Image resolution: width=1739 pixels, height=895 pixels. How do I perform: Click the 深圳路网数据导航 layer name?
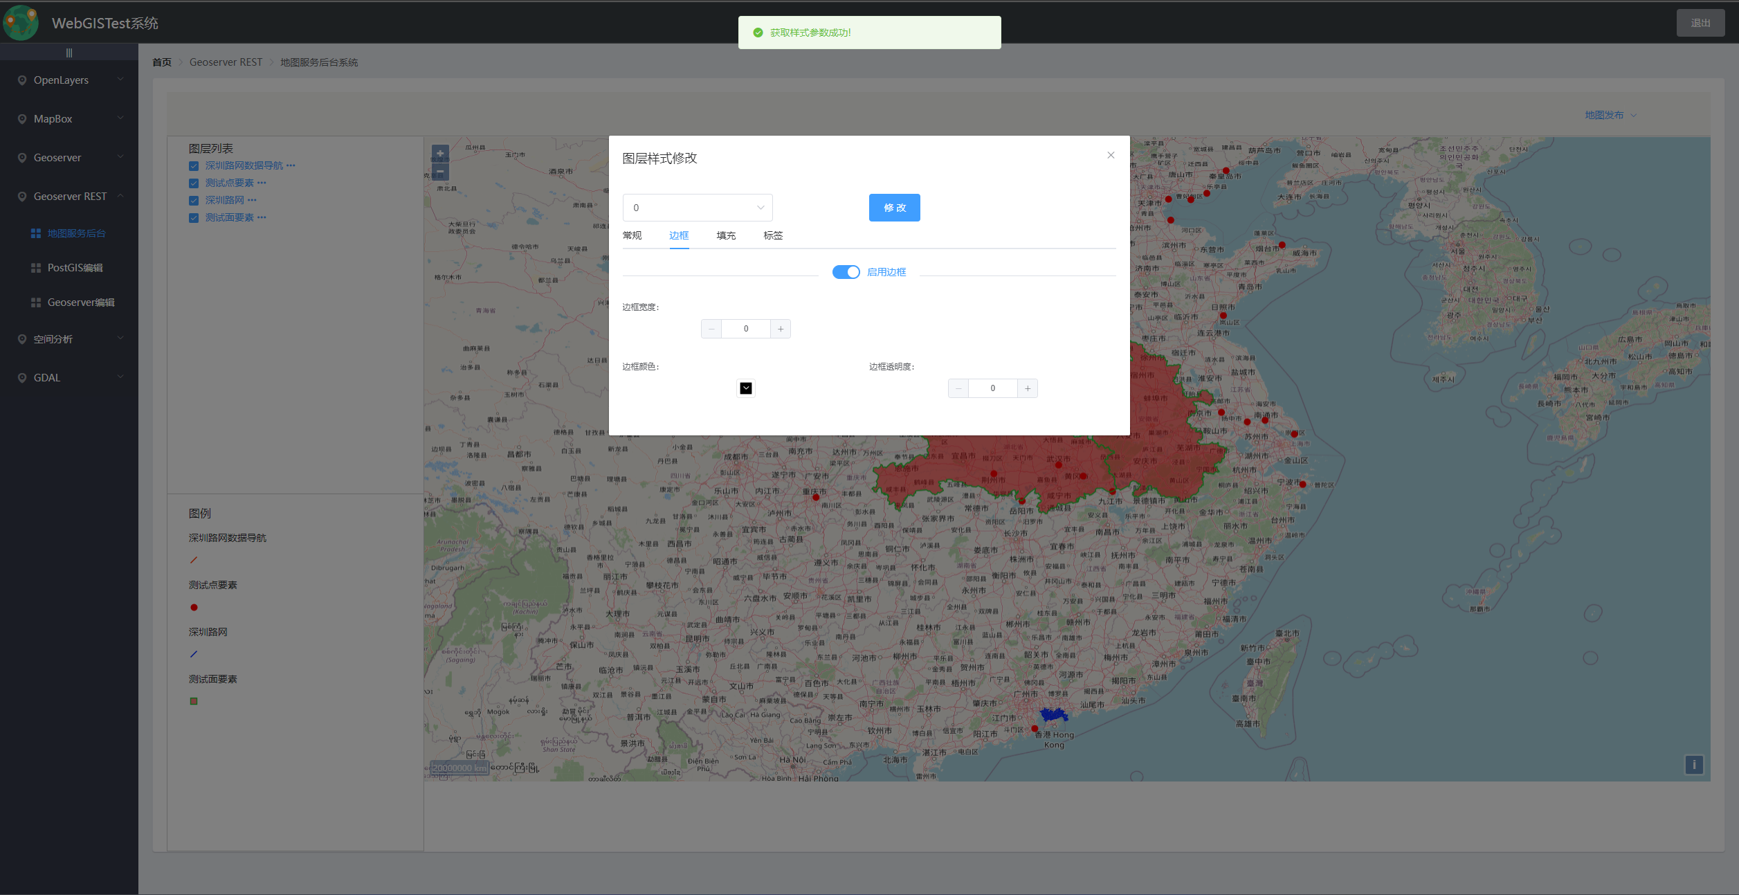(x=244, y=165)
